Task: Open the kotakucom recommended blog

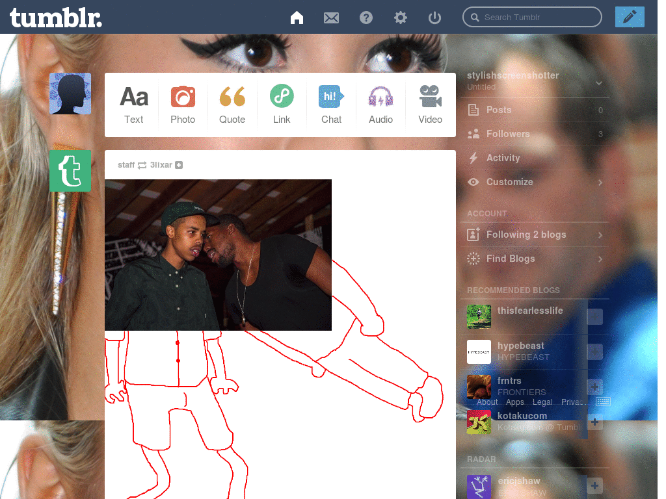Action: click(x=522, y=416)
